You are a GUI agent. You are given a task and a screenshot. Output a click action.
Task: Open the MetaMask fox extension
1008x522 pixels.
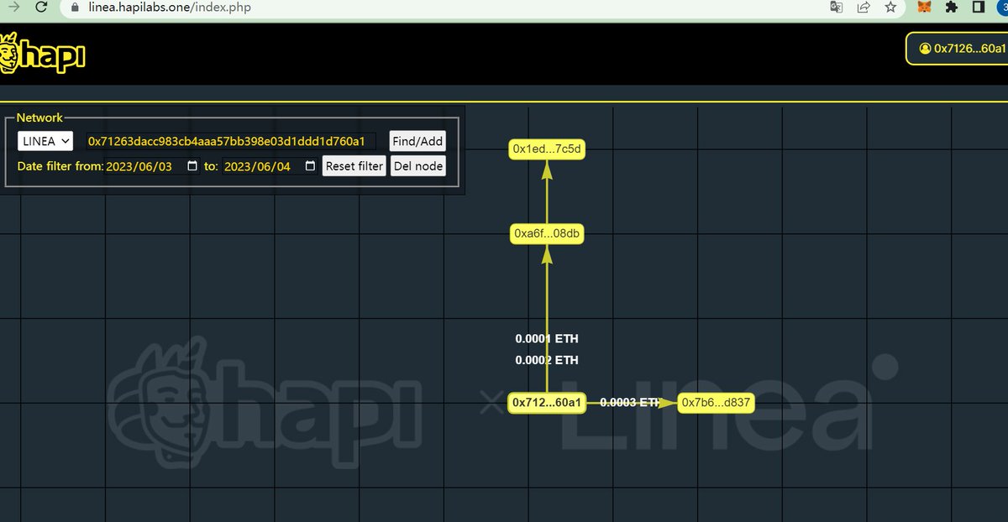(924, 7)
